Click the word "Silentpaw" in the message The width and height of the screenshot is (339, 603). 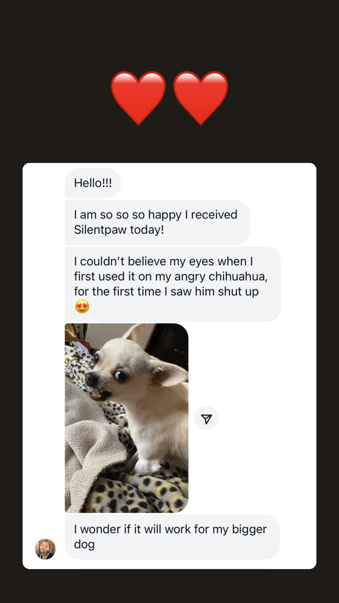pyautogui.click(x=100, y=230)
